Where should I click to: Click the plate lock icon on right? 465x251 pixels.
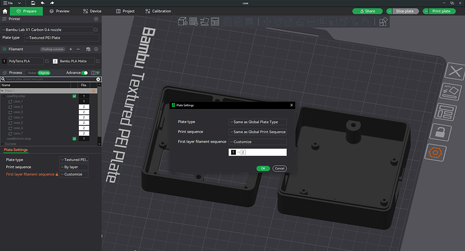[440, 133]
